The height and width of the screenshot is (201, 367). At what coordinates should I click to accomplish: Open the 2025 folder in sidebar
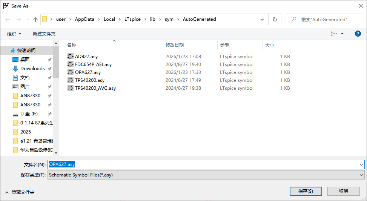(x=26, y=132)
